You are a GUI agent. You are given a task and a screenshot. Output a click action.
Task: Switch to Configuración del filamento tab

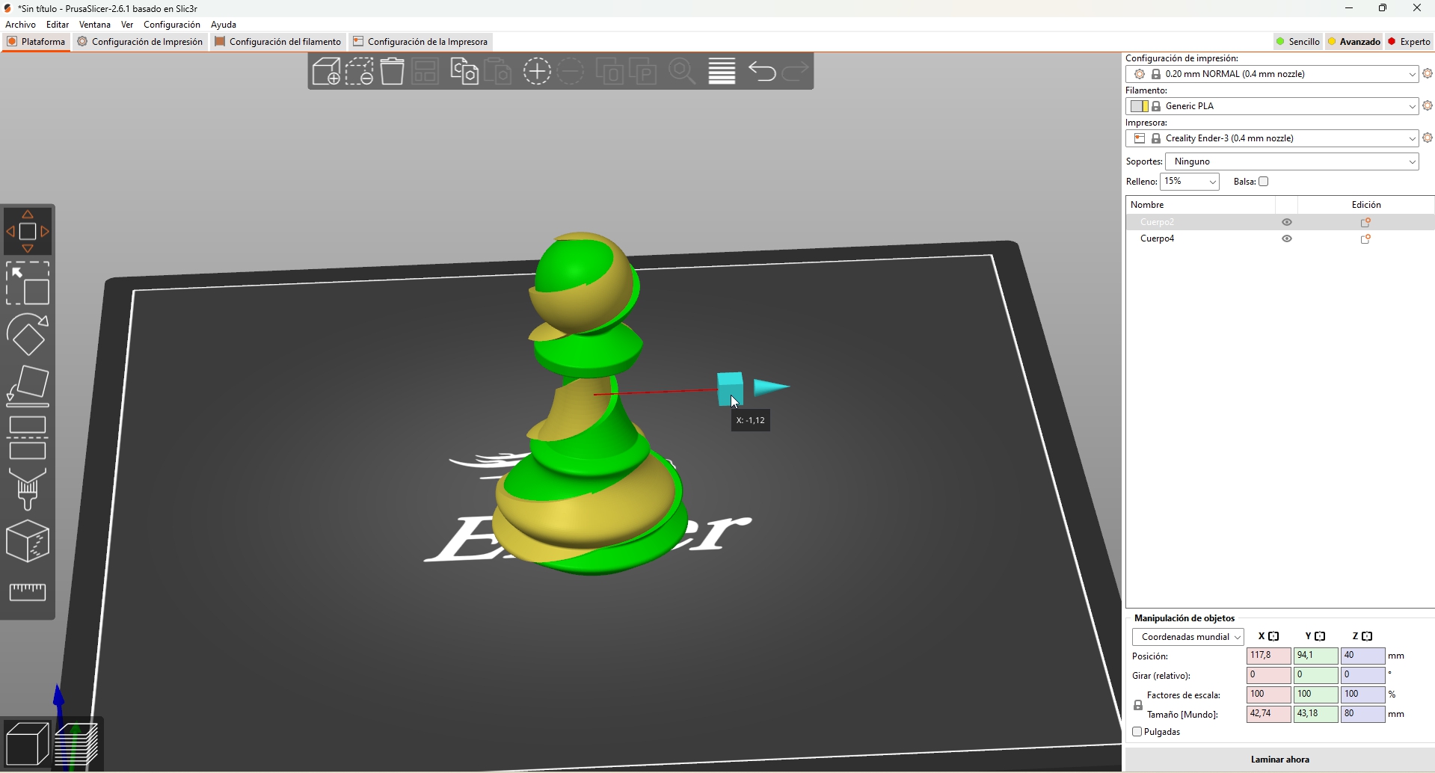[x=278, y=42]
